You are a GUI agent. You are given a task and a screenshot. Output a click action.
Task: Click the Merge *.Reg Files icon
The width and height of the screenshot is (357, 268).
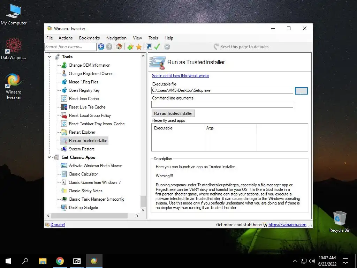(64, 82)
